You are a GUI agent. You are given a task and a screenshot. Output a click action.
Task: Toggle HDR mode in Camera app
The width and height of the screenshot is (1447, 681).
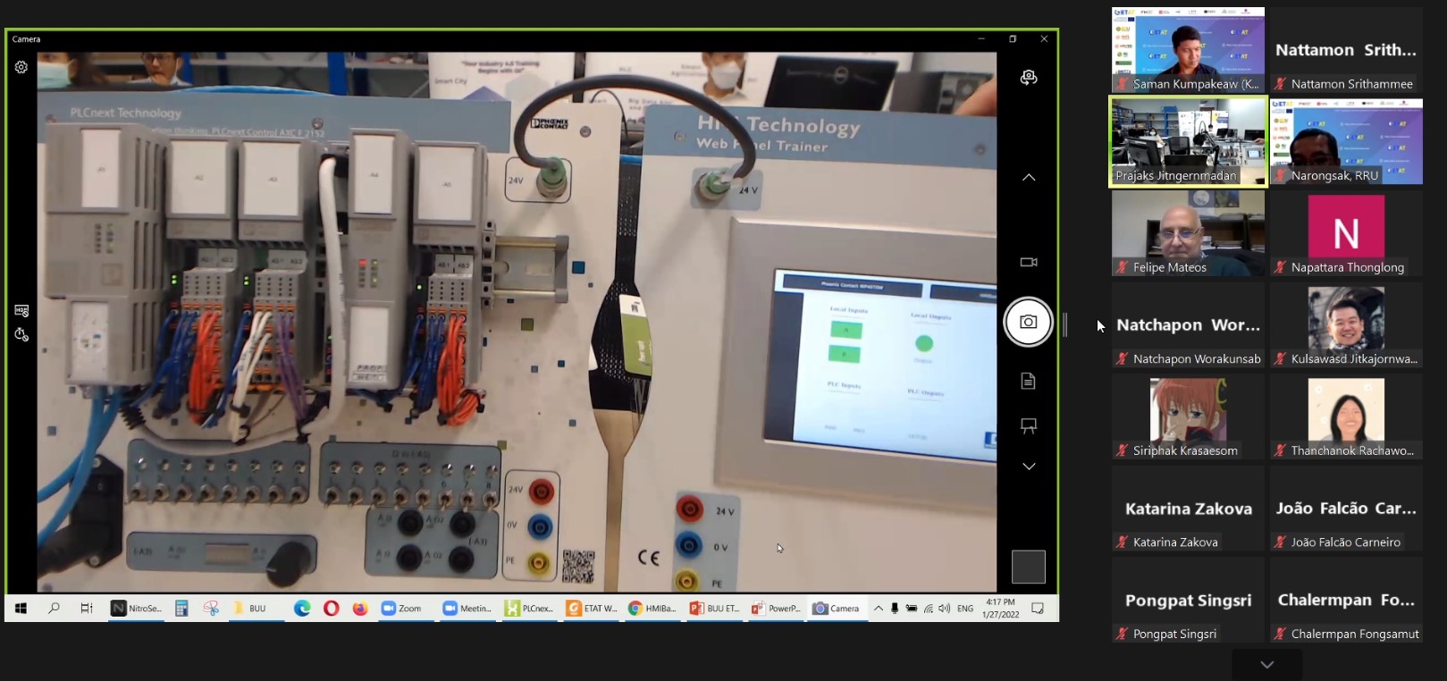[x=21, y=310]
